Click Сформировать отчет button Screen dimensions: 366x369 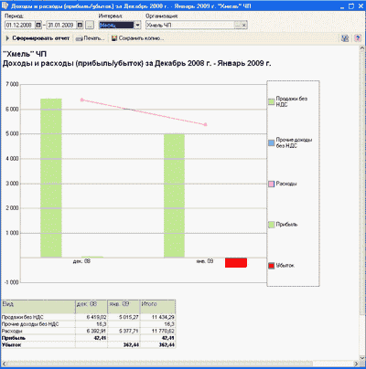(x=38, y=38)
